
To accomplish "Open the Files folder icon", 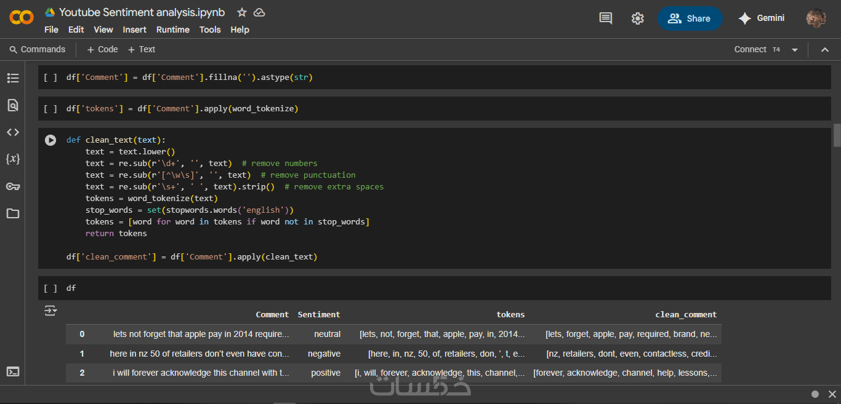I will coord(13,213).
